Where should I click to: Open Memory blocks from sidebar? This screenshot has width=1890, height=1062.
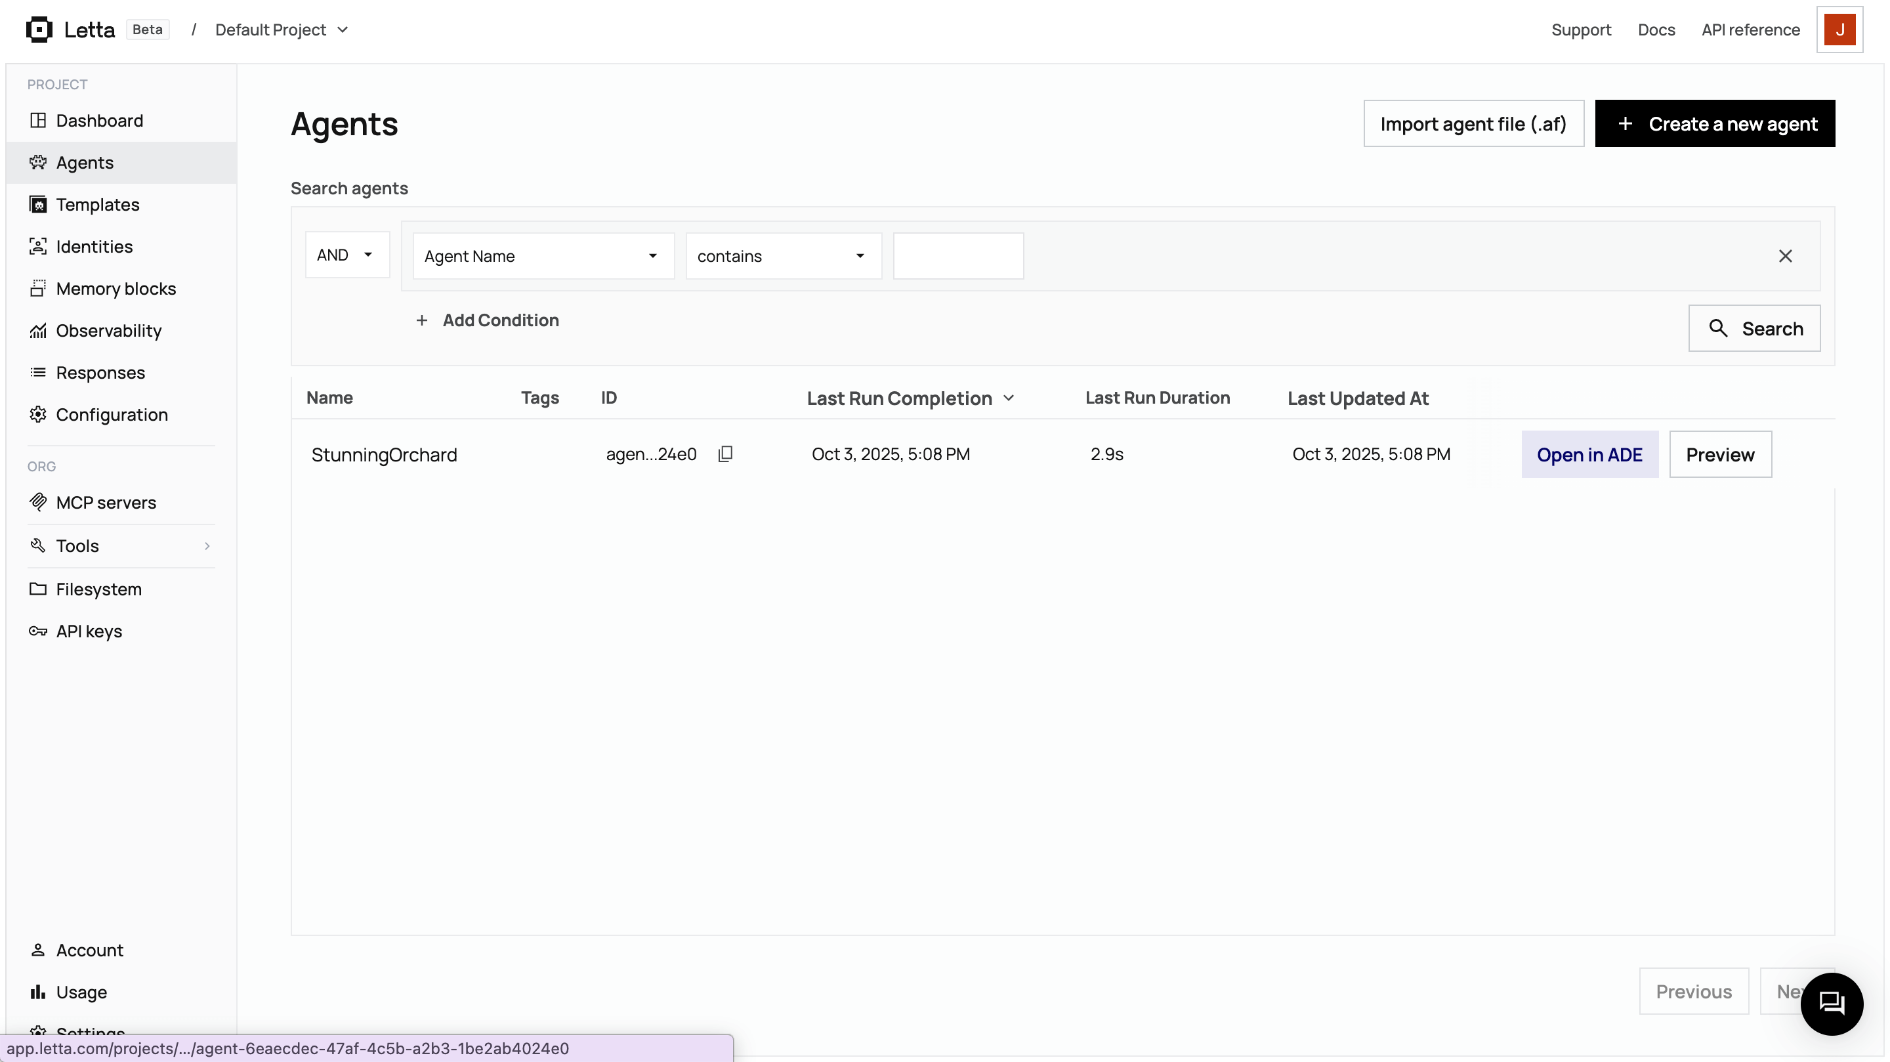[x=116, y=288]
